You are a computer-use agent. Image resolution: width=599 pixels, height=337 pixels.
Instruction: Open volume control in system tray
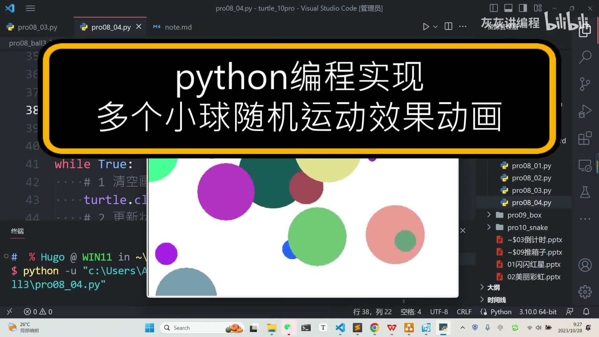538,328
